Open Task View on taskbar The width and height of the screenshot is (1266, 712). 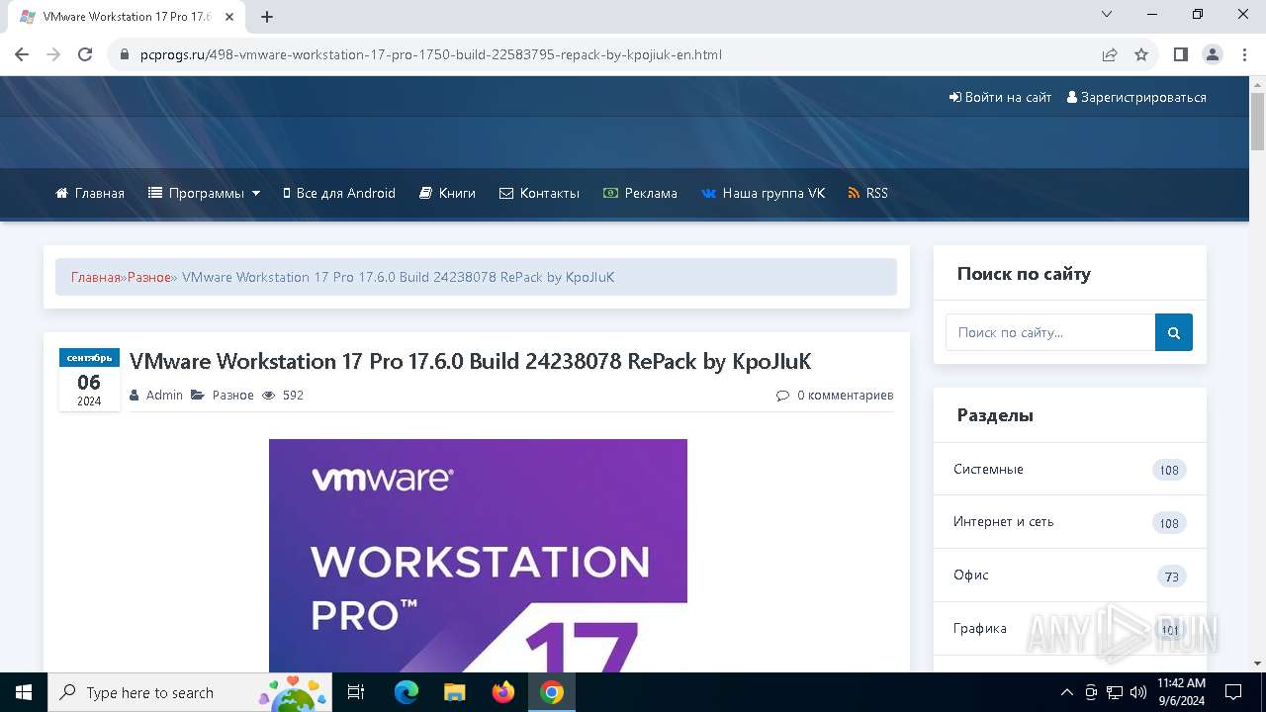[x=357, y=692]
